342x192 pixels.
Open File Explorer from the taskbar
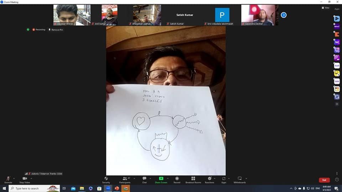click(82, 188)
